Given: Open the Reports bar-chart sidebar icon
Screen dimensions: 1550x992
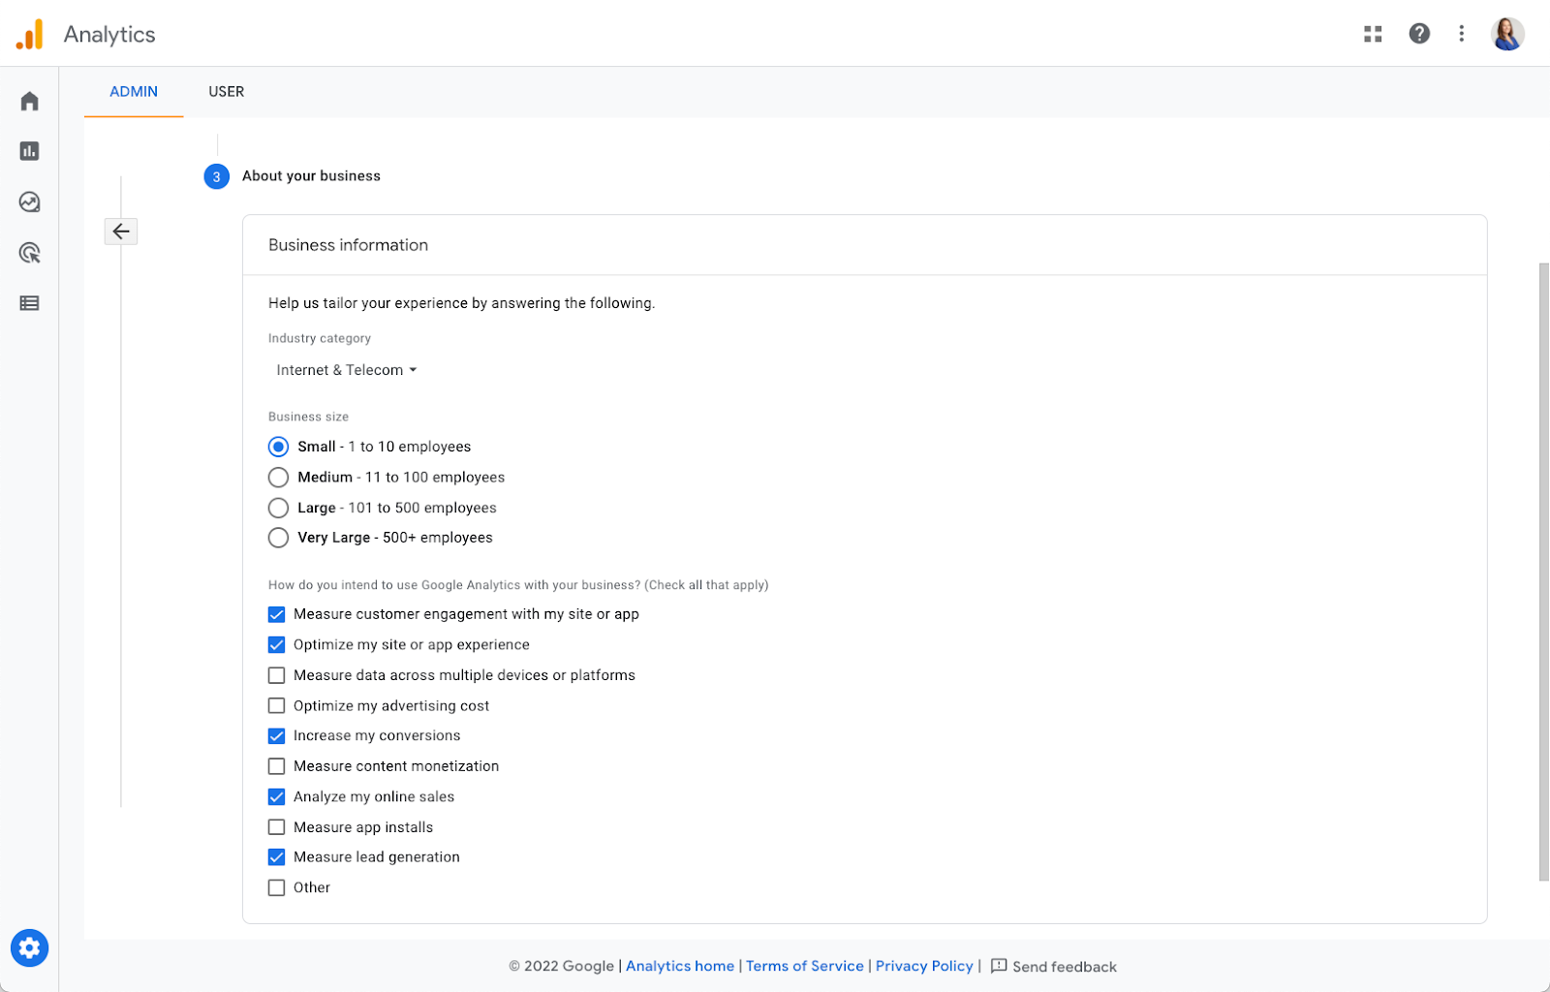Looking at the screenshot, I should coord(30,151).
